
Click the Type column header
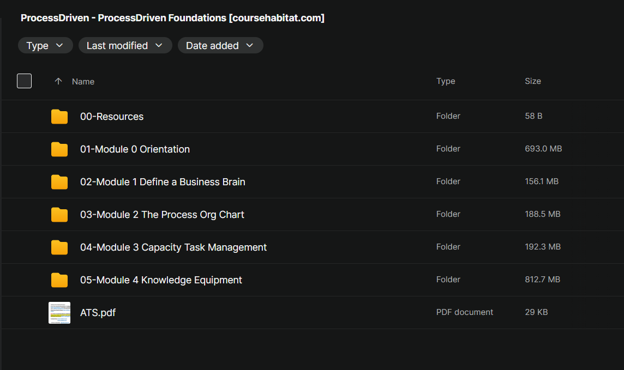click(446, 81)
